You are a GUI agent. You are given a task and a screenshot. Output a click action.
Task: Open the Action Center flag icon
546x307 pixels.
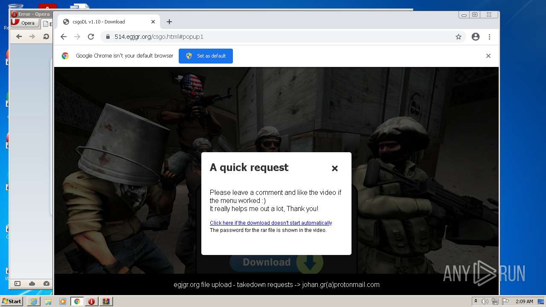(505, 301)
